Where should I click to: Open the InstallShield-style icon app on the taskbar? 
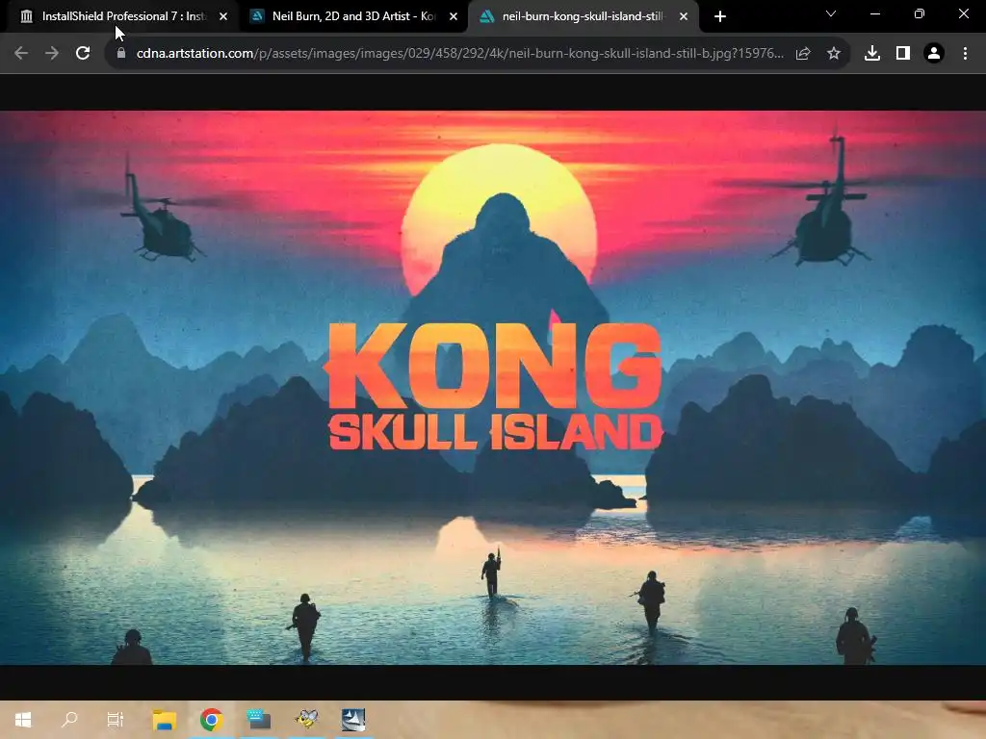tap(353, 720)
